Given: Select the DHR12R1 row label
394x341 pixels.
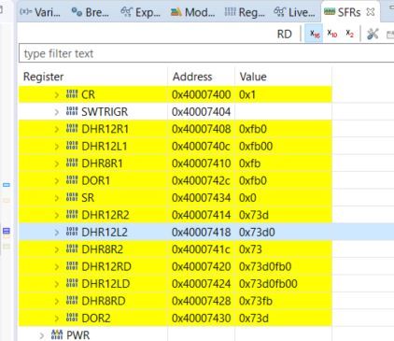Looking at the screenshot, I should [105, 129].
